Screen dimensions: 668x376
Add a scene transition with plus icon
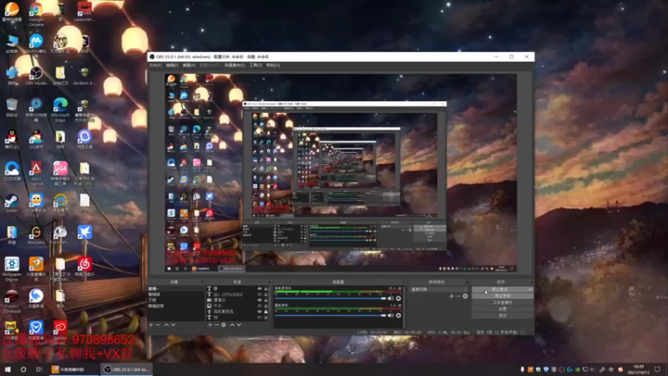click(451, 297)
